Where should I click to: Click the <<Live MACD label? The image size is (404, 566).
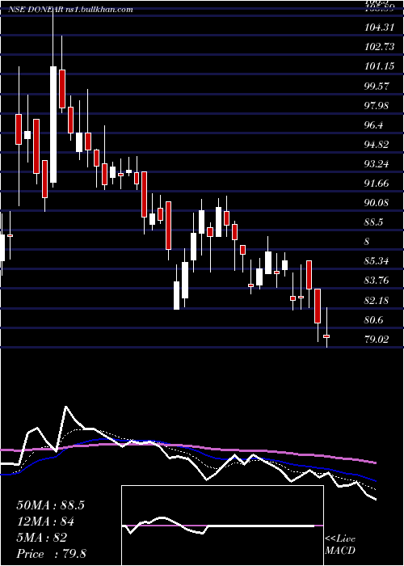[x=340, y=545]
